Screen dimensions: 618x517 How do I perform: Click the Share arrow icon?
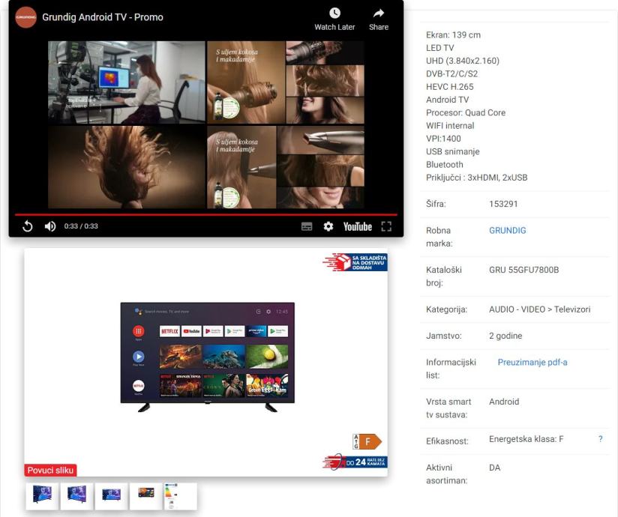(x=378, y=13)
